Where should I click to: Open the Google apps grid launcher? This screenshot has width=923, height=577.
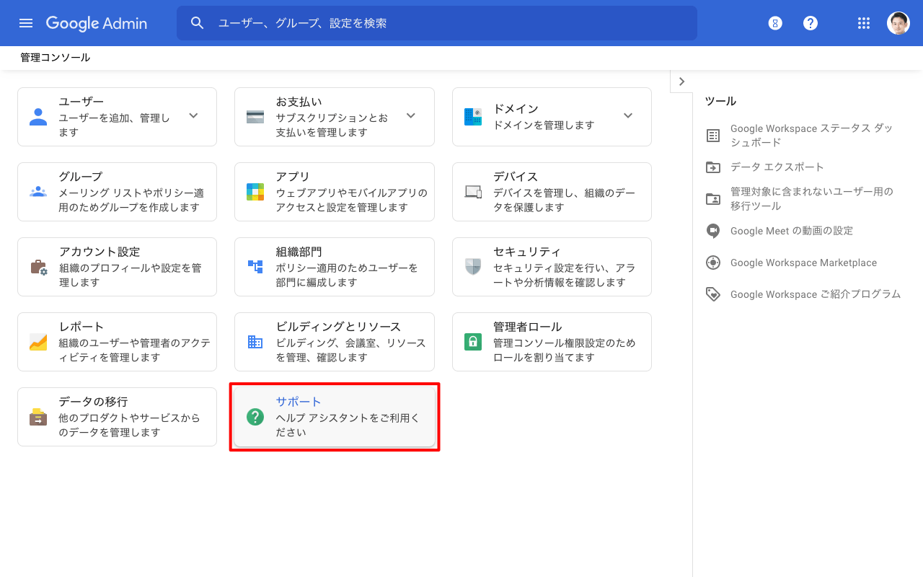(864, 23)
